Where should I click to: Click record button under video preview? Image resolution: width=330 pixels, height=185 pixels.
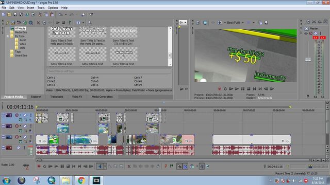[x=220, y=89]
